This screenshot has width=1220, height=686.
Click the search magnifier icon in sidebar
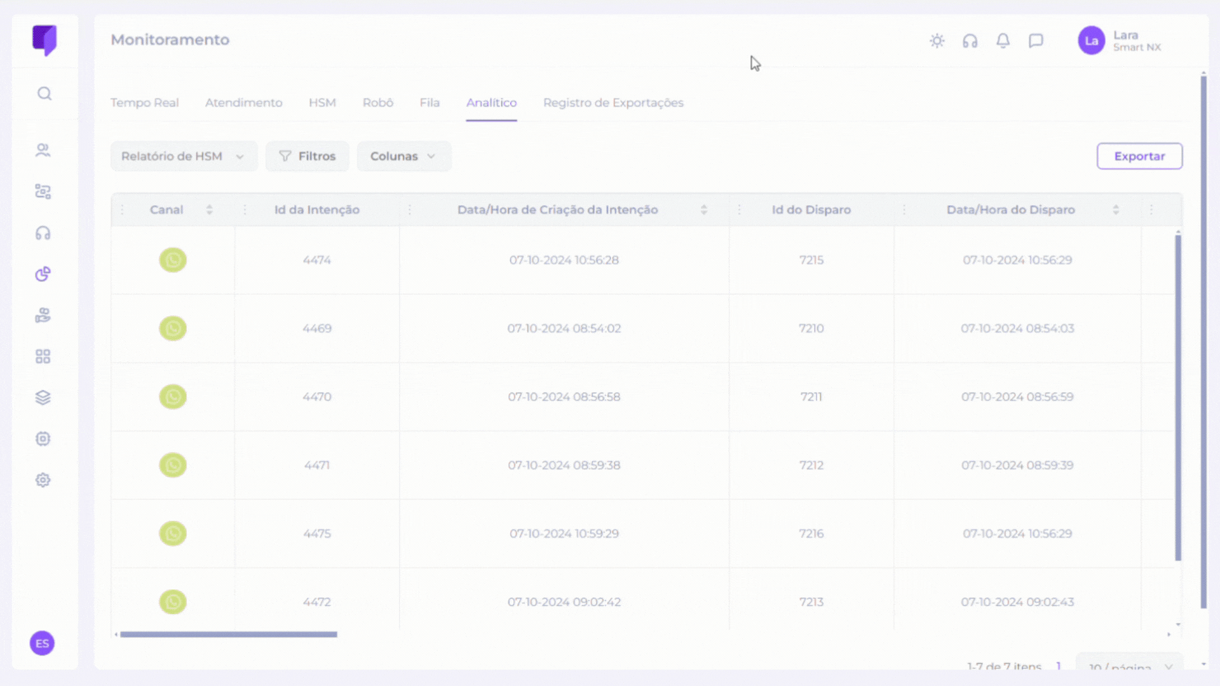44,94
